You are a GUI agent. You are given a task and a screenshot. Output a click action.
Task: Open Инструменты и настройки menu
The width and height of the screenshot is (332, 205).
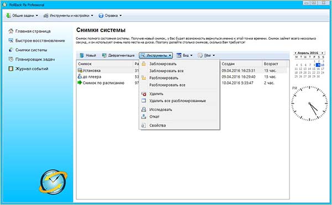click(x=68, y=15)
